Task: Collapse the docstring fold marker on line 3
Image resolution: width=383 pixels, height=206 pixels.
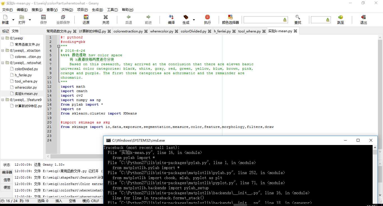Action: (59, 46)
